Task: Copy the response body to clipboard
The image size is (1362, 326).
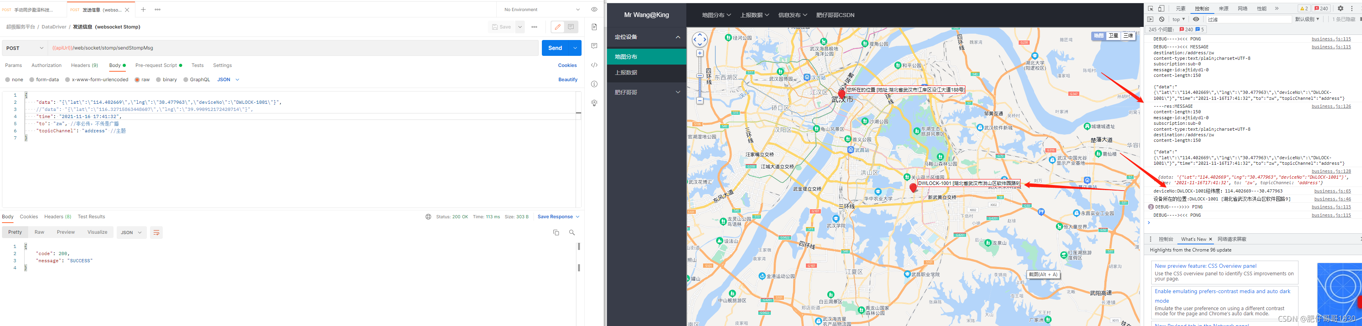Action: [x=556, y=233]
